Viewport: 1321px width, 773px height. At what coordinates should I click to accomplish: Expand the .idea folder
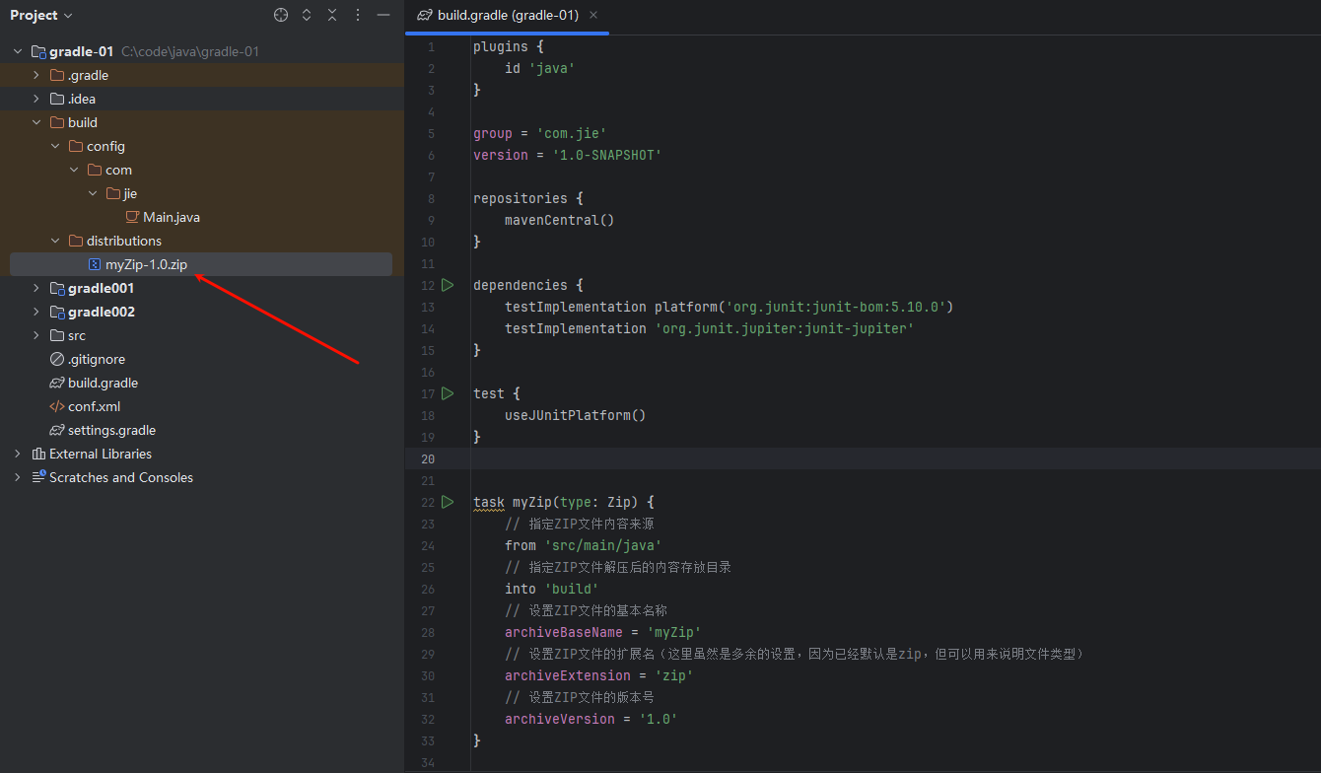click(36, 99)
